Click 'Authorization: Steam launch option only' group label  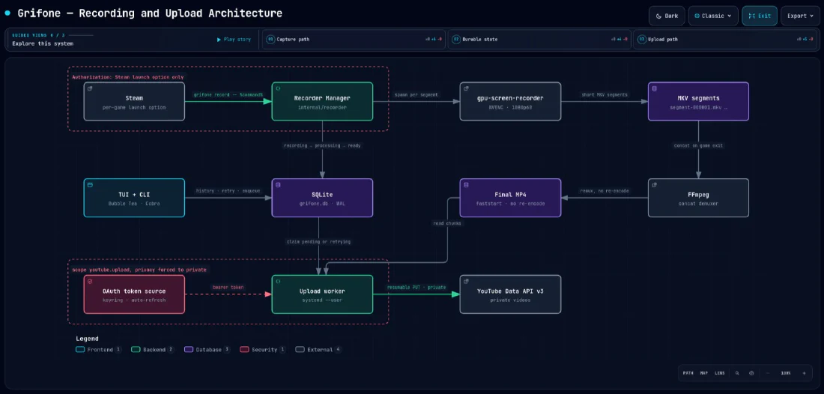point(128,76)
